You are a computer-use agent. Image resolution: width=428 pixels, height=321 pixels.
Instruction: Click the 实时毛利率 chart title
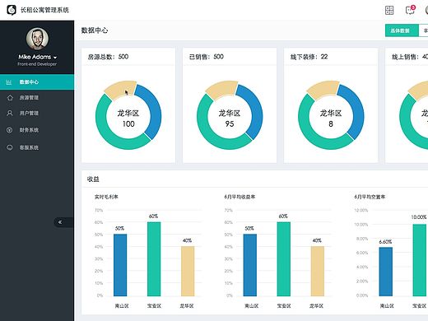pos(106,197)
